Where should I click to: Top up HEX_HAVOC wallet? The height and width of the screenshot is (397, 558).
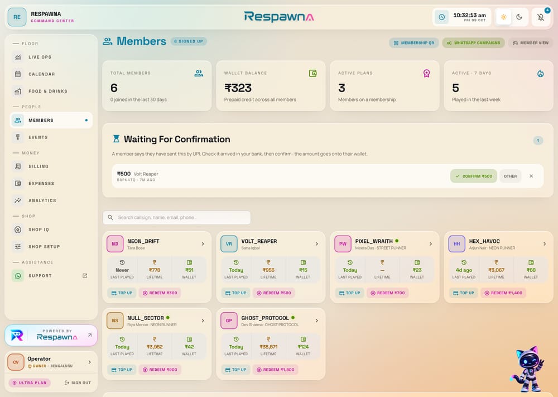coord(463,293)
